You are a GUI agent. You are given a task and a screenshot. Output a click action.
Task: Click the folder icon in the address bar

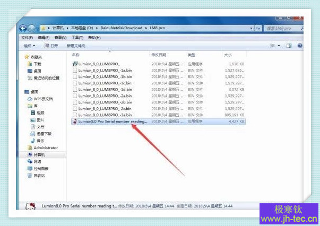[x=44, y=28]
